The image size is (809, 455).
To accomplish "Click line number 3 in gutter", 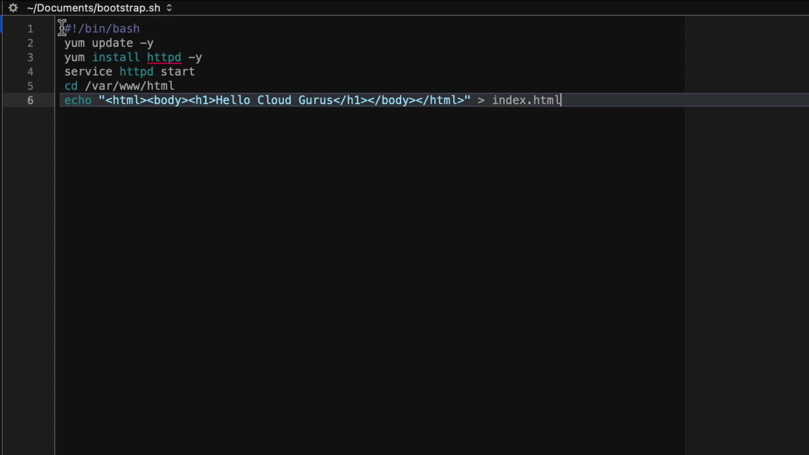I will click(30, 57).
